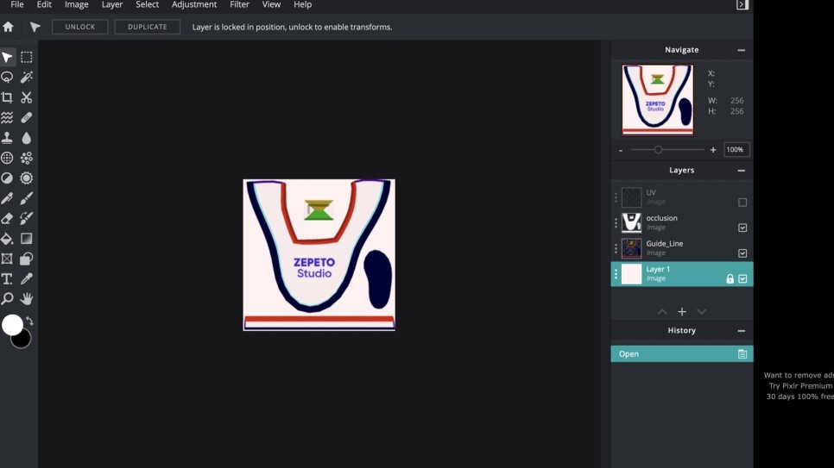Select the Eraser tool
The width and height of the screenshot is (834, 468).
[7, 218]
